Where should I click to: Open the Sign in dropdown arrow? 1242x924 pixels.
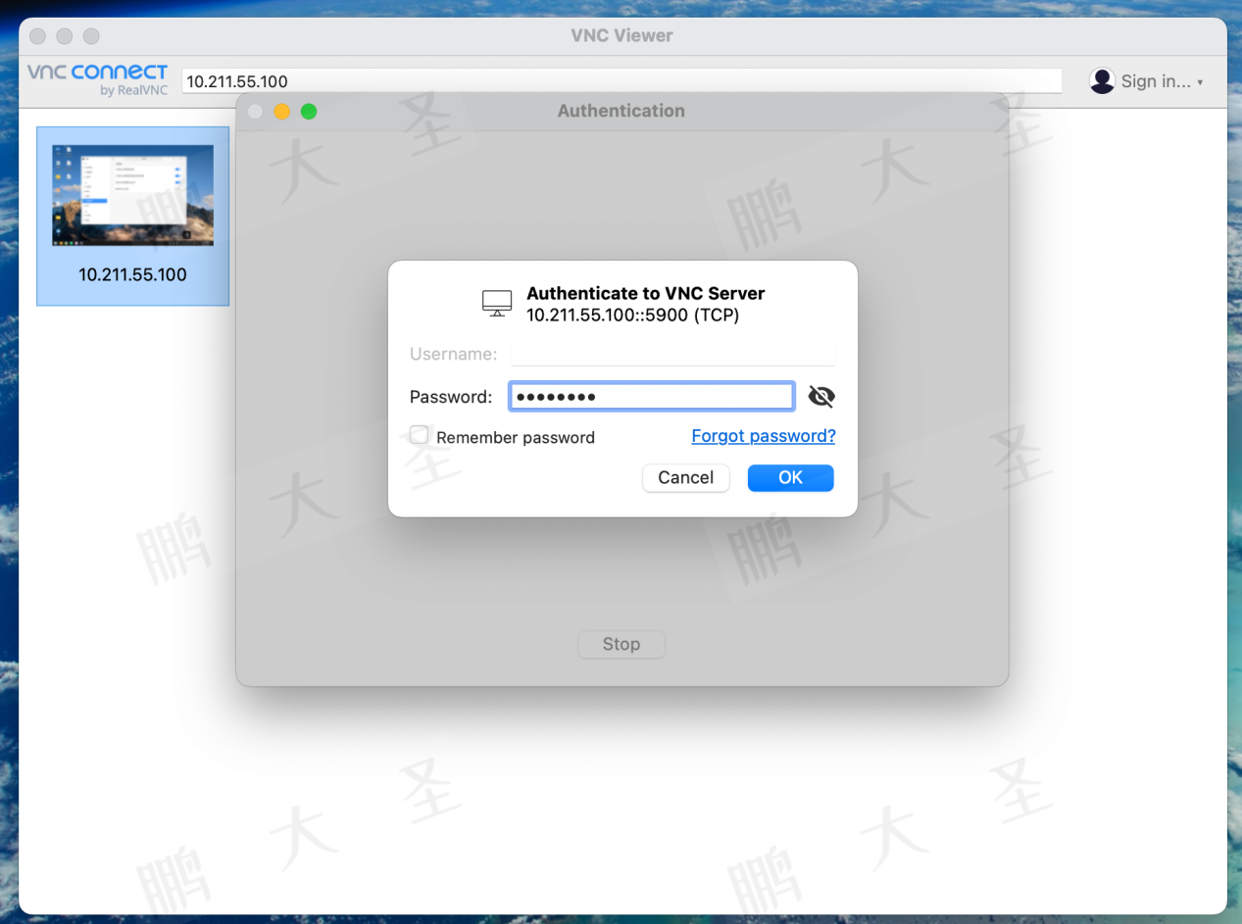[x=1200, y=82]
